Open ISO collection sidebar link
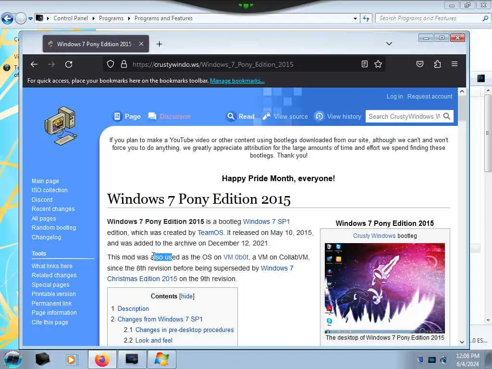 (x=49, y=190)
